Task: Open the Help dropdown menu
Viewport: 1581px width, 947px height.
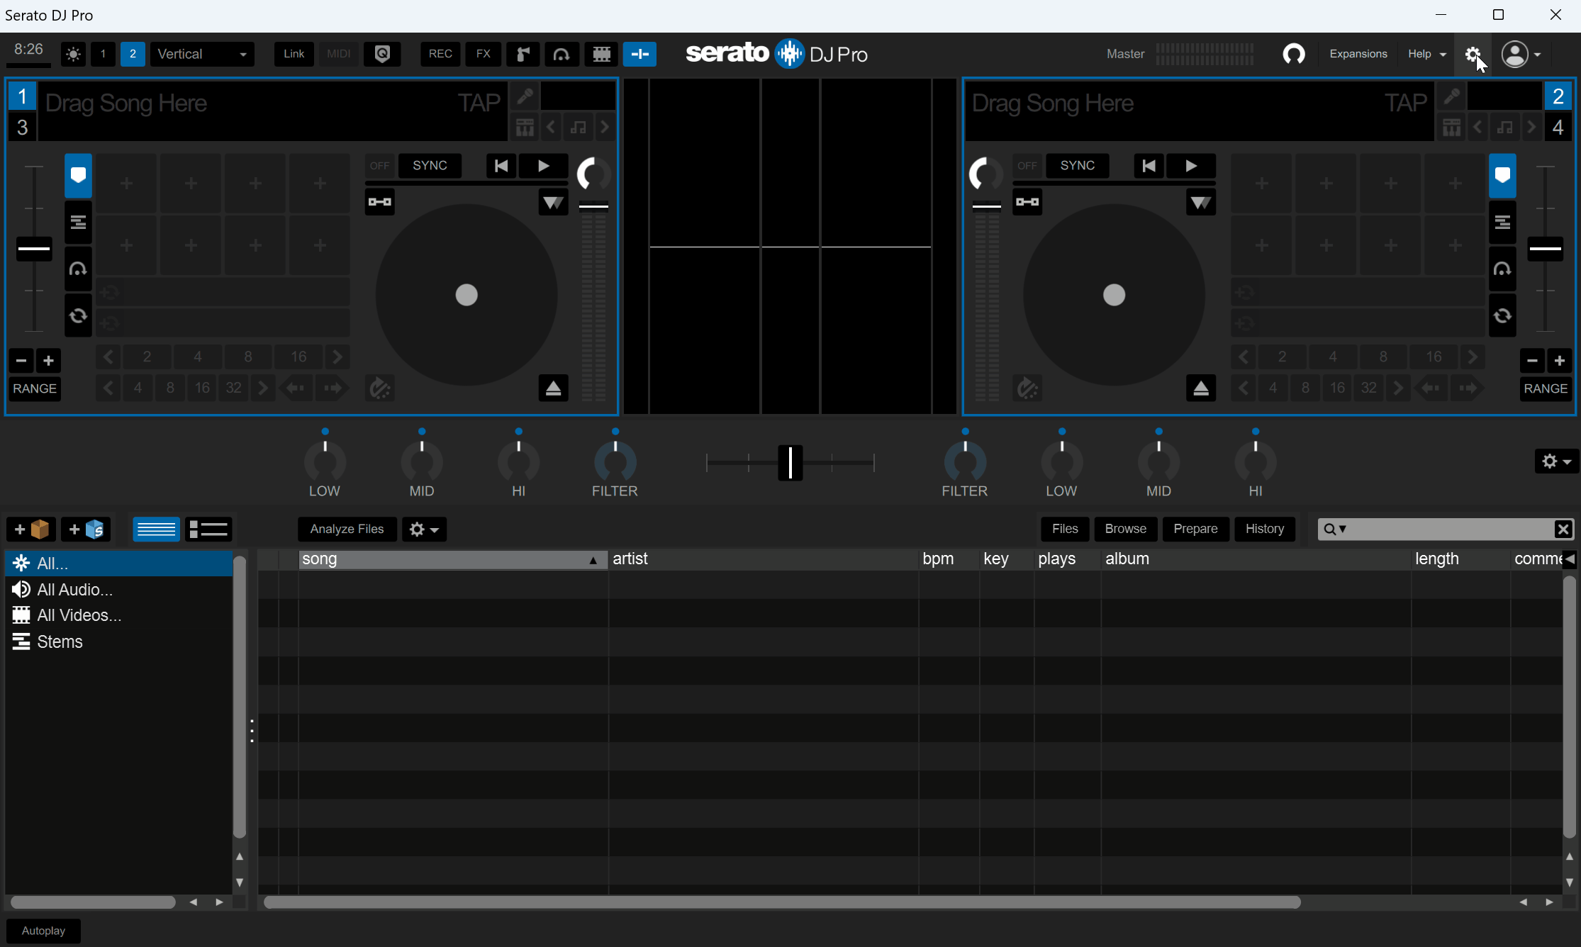Action: 1426,54
